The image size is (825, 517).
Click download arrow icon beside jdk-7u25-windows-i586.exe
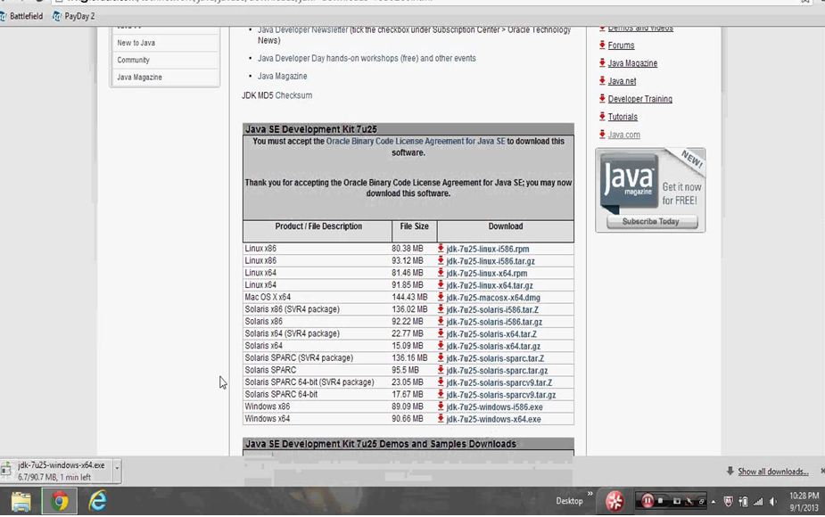click(x=441, y=406)
